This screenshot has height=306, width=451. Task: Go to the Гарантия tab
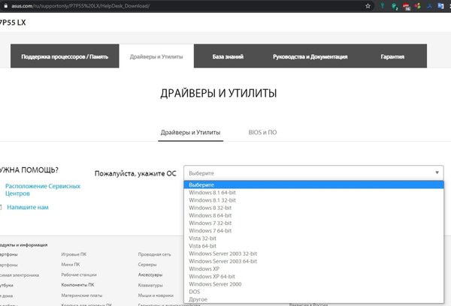(x=392, y=56)
